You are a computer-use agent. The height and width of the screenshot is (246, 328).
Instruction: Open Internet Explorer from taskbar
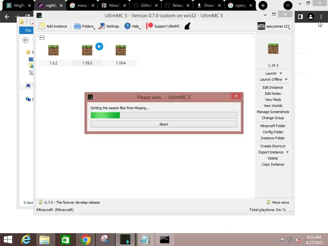(x=26, y=240)
